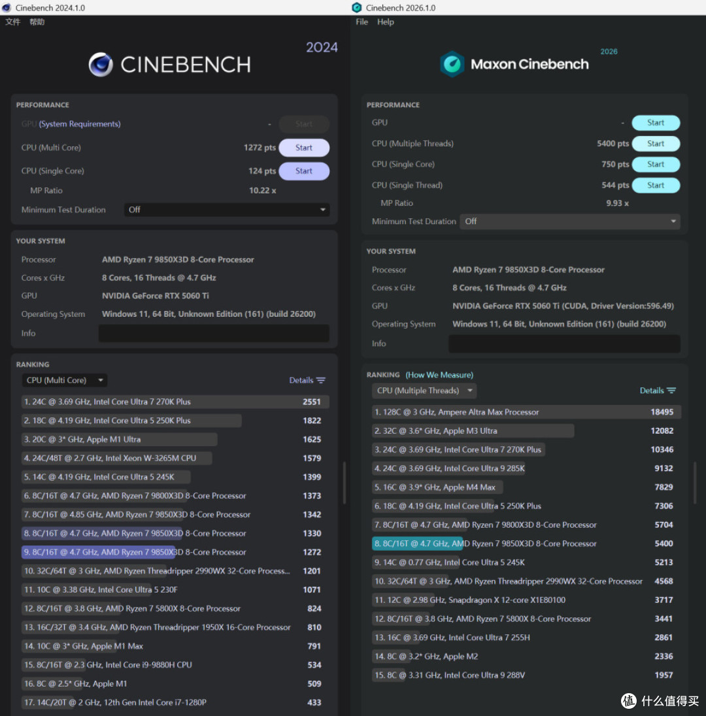Image resolution: width=706 pixels, height=716 pixels.
Task: Open the CPU (Multi Core) ranking dropdown
Action: click(65, 380)
